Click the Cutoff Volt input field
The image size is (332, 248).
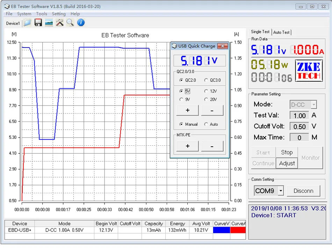click(299, 127)
